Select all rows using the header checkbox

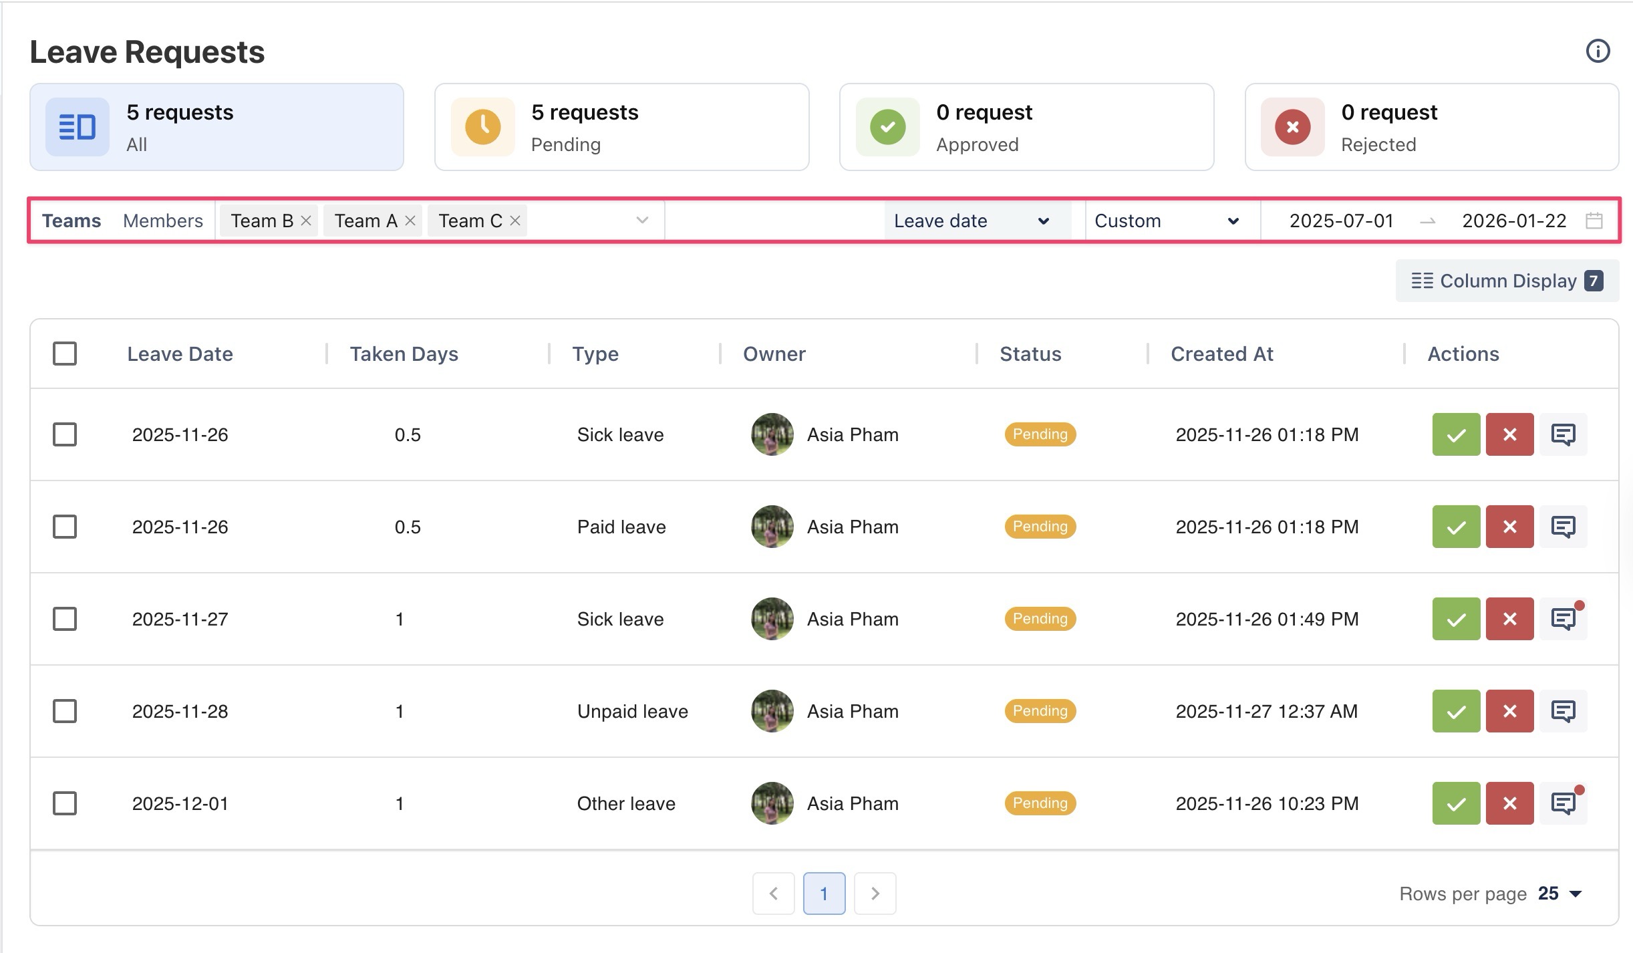pos(65,354)
